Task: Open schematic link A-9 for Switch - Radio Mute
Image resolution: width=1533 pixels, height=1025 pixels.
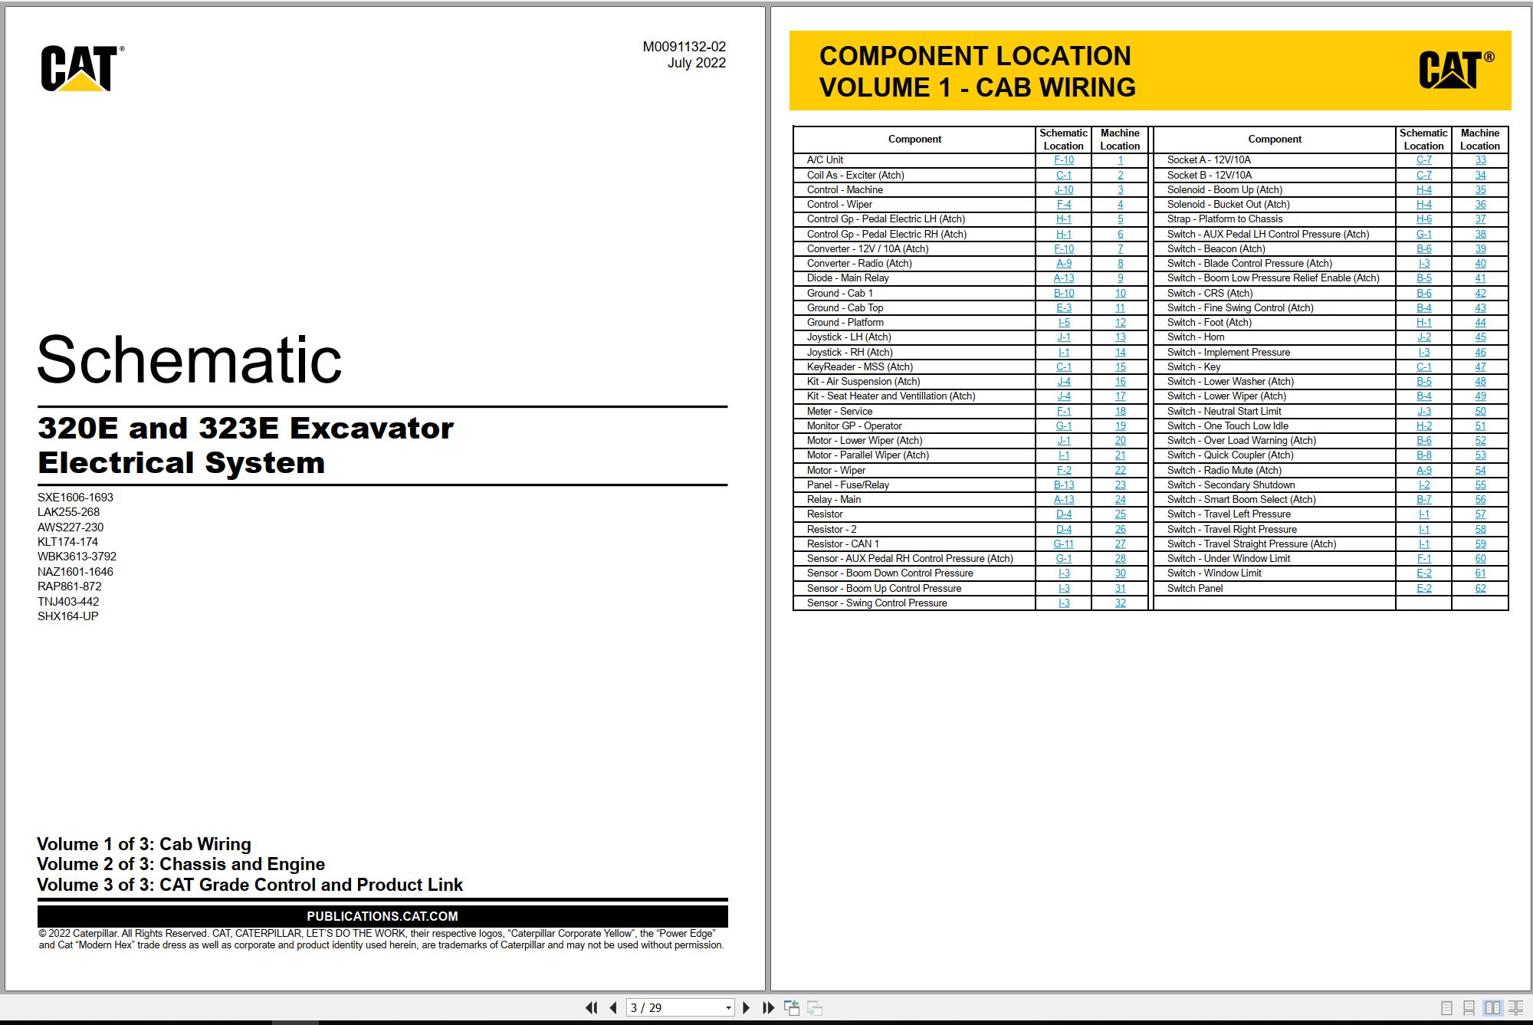Action: click(x=1423, y=470)
